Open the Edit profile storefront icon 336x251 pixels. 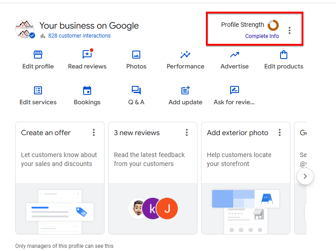click(x=38, y=55)
